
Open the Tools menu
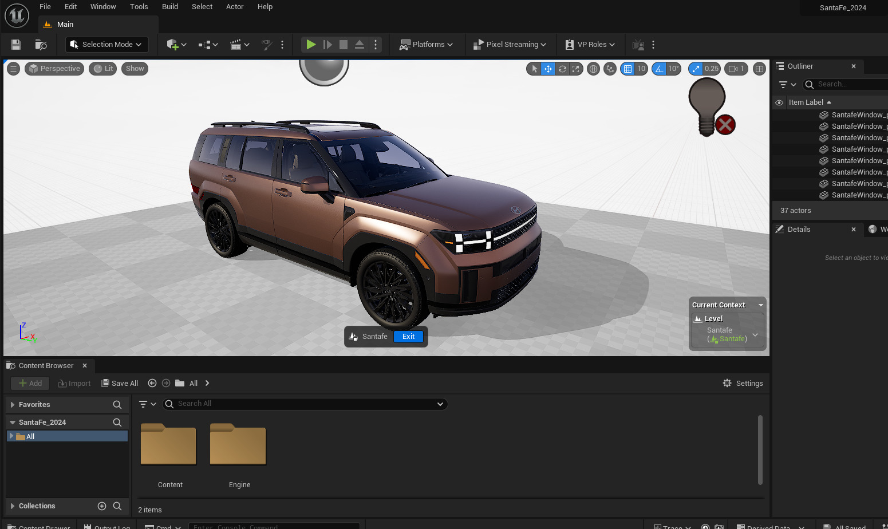click(x=139, y=7)
